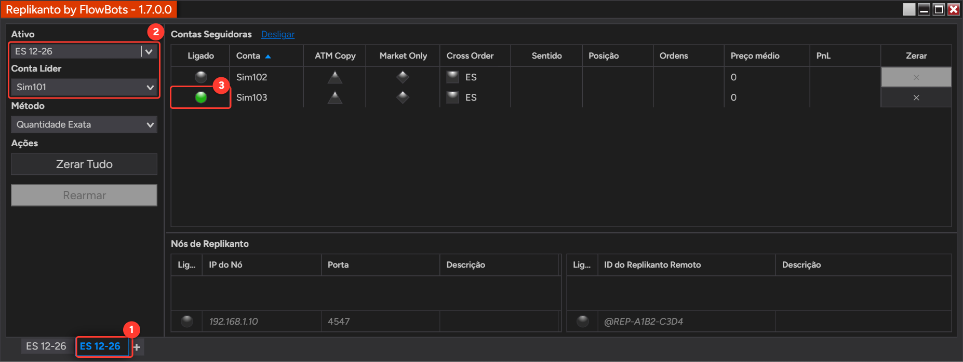Click the Zerar column header
963x362 pixels.
click(916, 55)
